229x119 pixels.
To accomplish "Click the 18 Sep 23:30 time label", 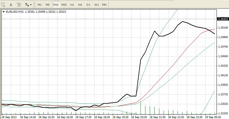I will [x=195, y=117].
